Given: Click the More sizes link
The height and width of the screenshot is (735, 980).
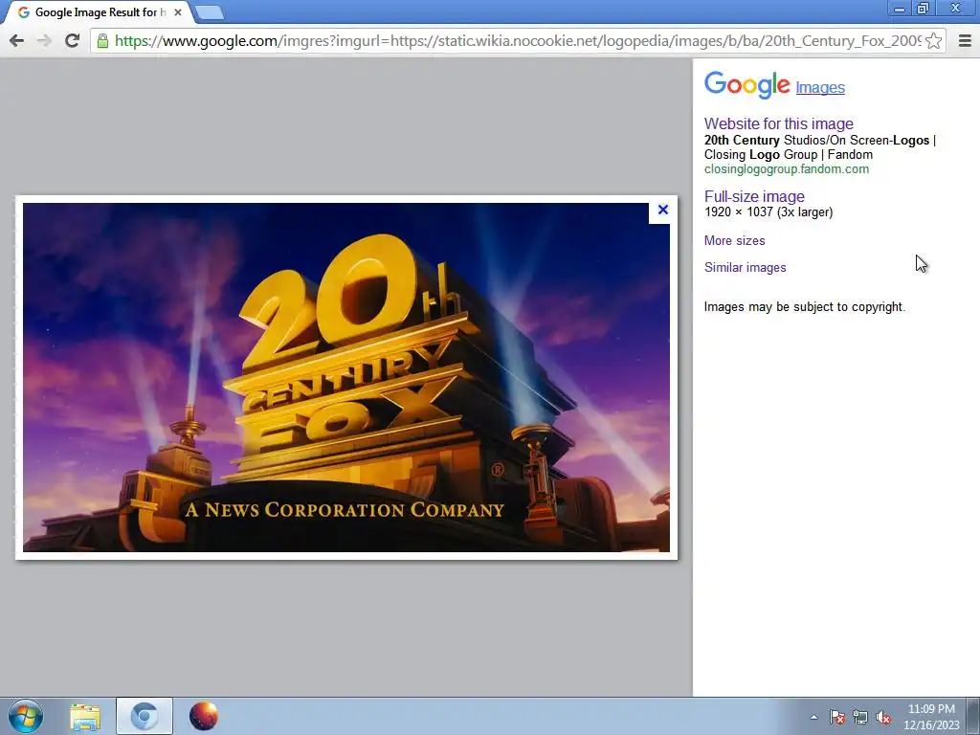Looking at the screenshot, I should [734, 240].
